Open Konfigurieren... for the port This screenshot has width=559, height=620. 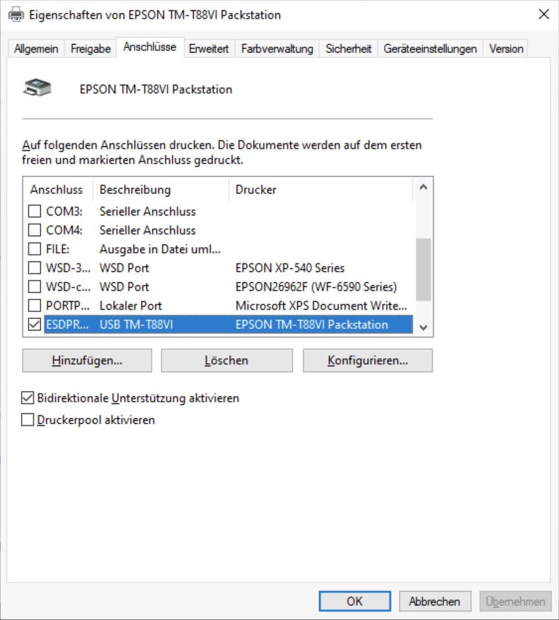[x=368, y=360]
